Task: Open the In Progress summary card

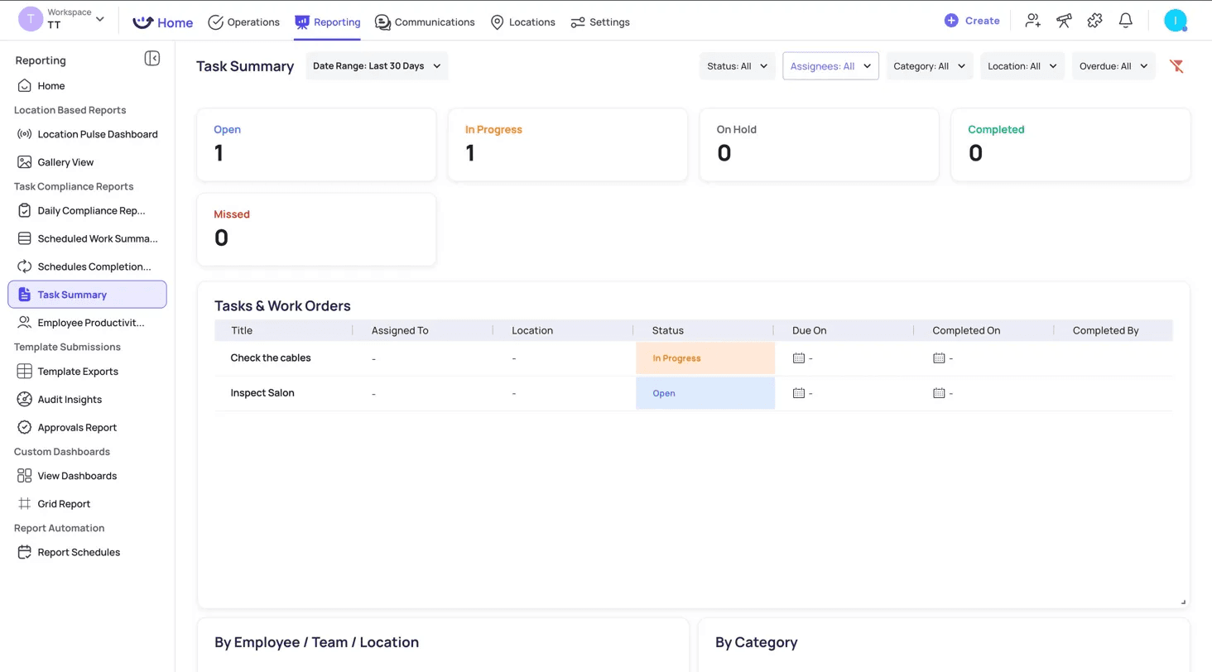Action: [568, 145]
